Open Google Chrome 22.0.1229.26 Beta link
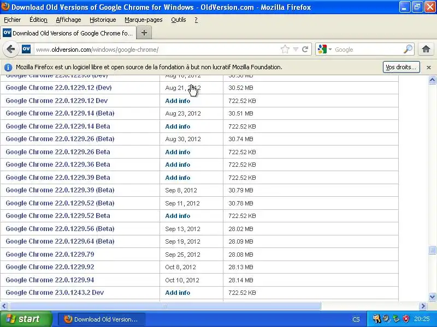437x327 pixels. click(x=58, y=152)
